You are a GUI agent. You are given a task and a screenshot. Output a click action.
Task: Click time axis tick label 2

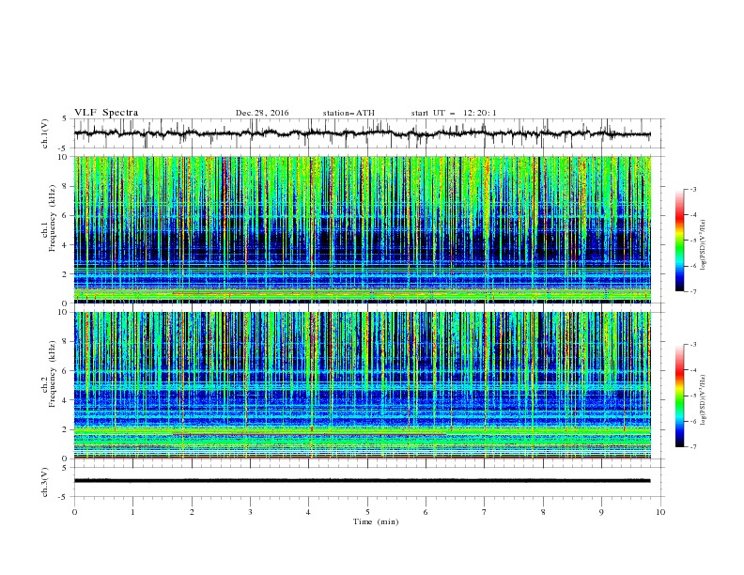click(x=192, y=512)
